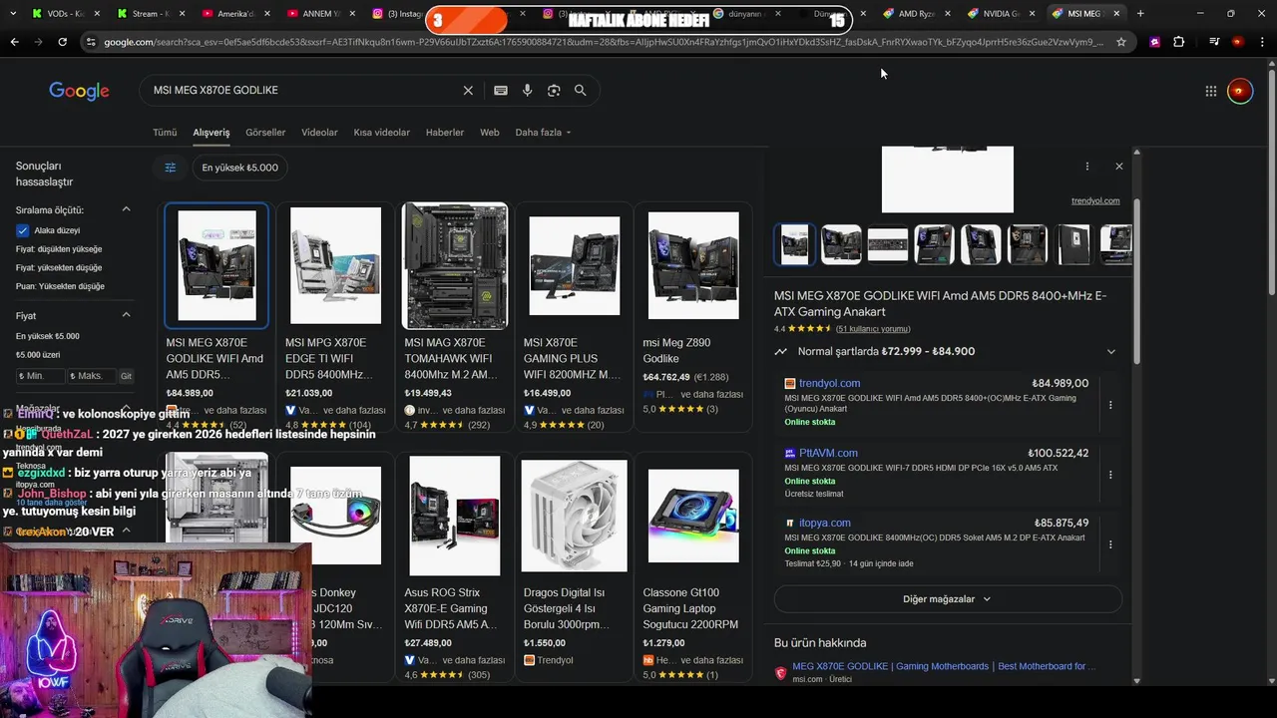This screenshot has height=718, width=1277.
Task: Open MSI X870E GAMING PLUS product card
Action: point(574,316)
